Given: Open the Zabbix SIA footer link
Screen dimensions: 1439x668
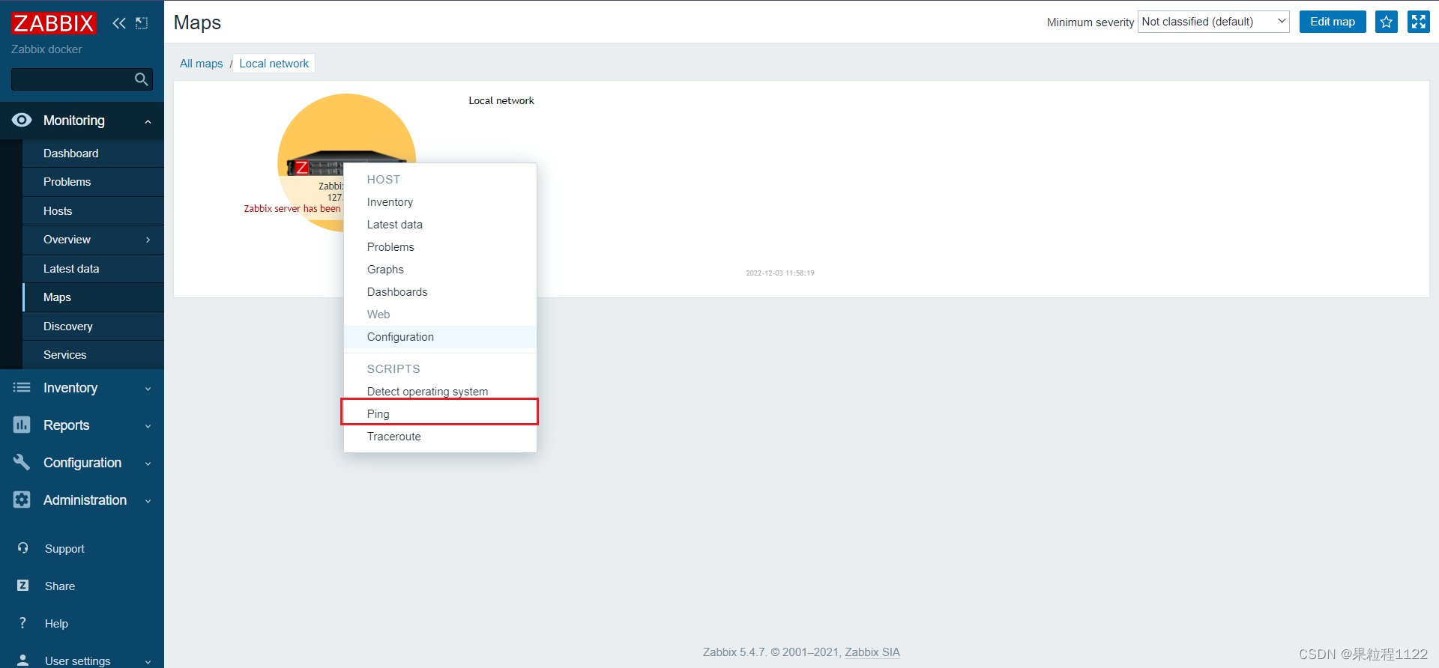Looking at the screenshot, I should pos(872,652).
